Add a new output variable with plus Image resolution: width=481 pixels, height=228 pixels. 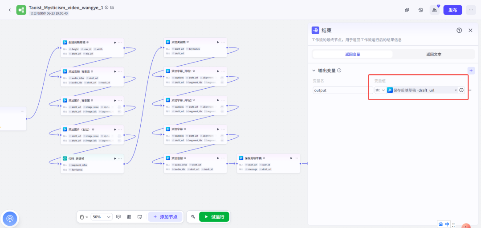[x=471, y=70]
